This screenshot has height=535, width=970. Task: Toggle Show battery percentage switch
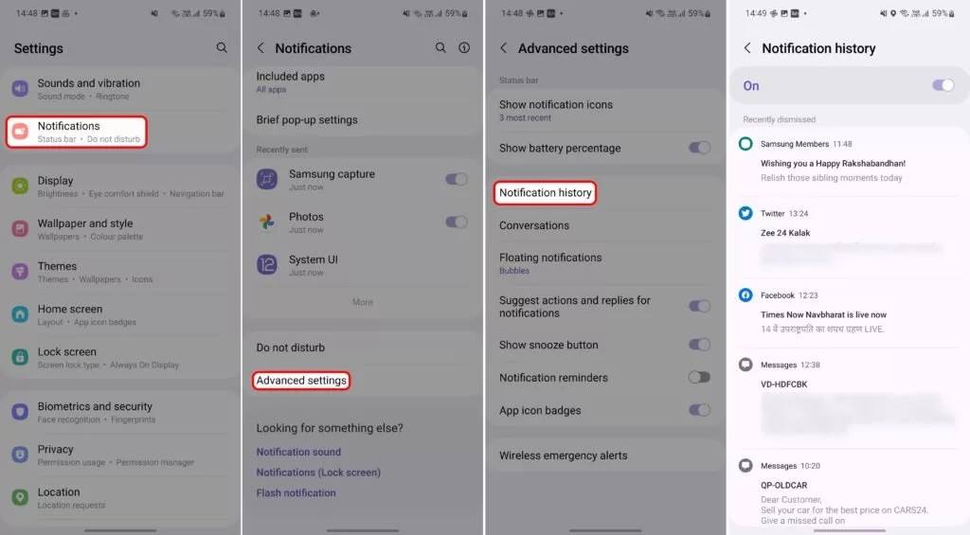(699, 148)
